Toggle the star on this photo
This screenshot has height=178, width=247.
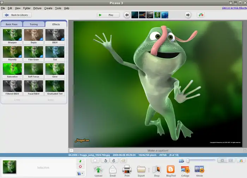coord(95,160)
